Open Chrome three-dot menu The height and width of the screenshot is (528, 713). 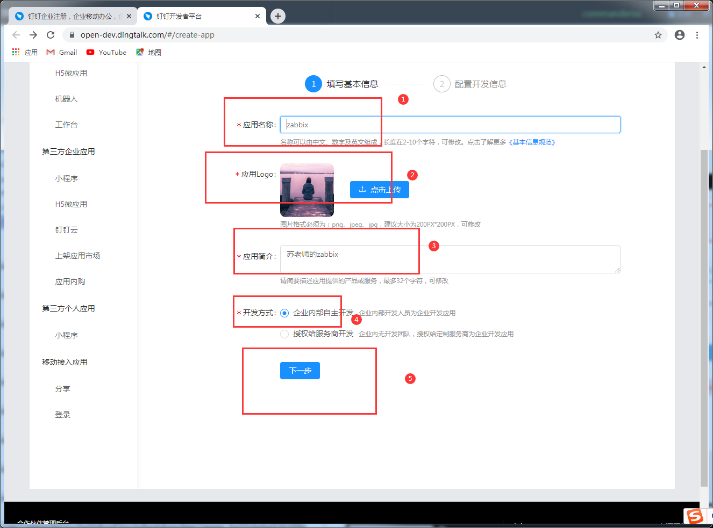[697, 35]
